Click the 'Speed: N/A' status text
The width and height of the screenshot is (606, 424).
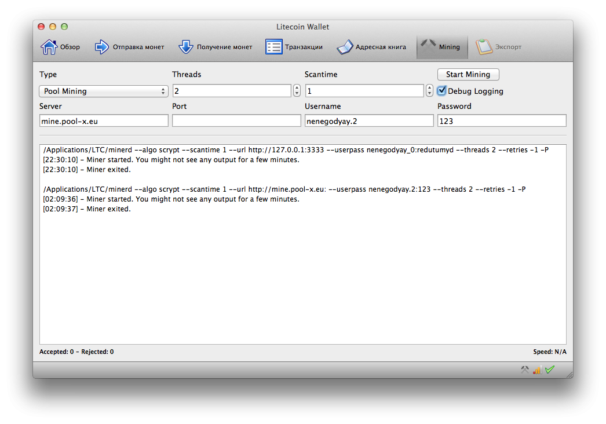pyautogui.click(x=550, y=352)
